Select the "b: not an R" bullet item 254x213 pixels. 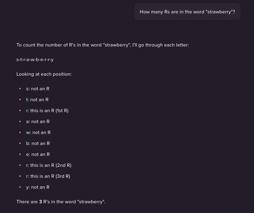(38, 143)
